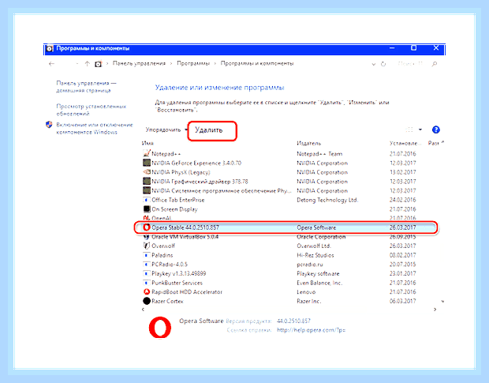
Task: Select the Overwolf row
Action: click(279, 246)
